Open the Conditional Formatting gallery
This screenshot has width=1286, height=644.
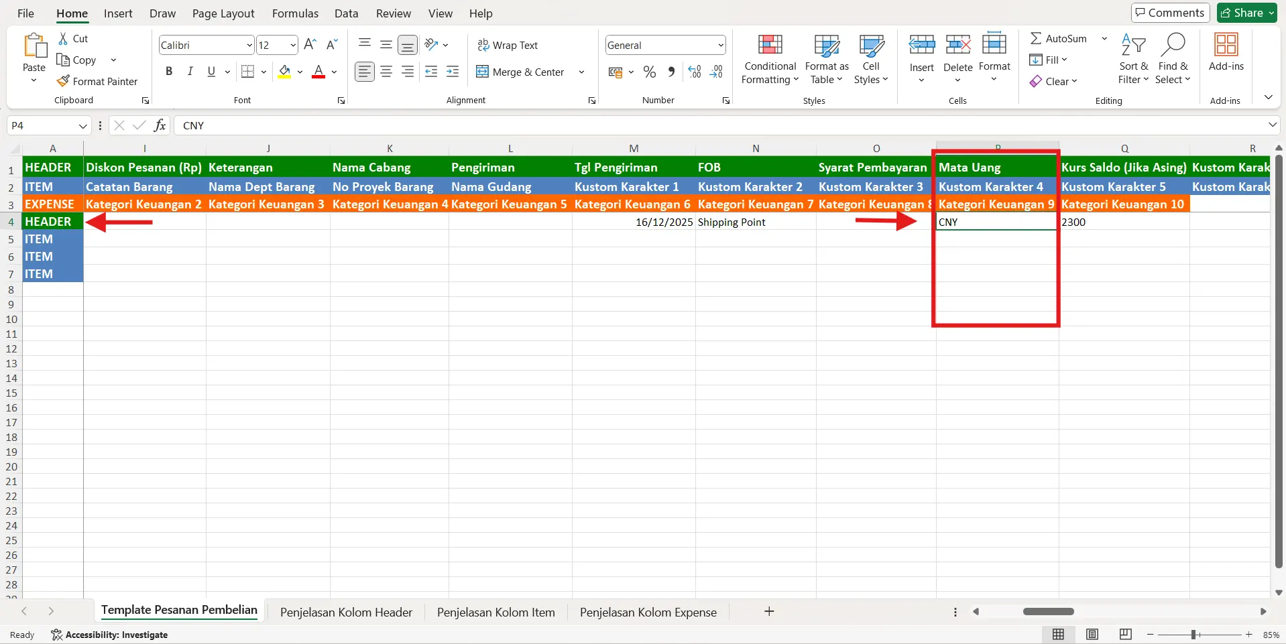(x=769, y=60)
